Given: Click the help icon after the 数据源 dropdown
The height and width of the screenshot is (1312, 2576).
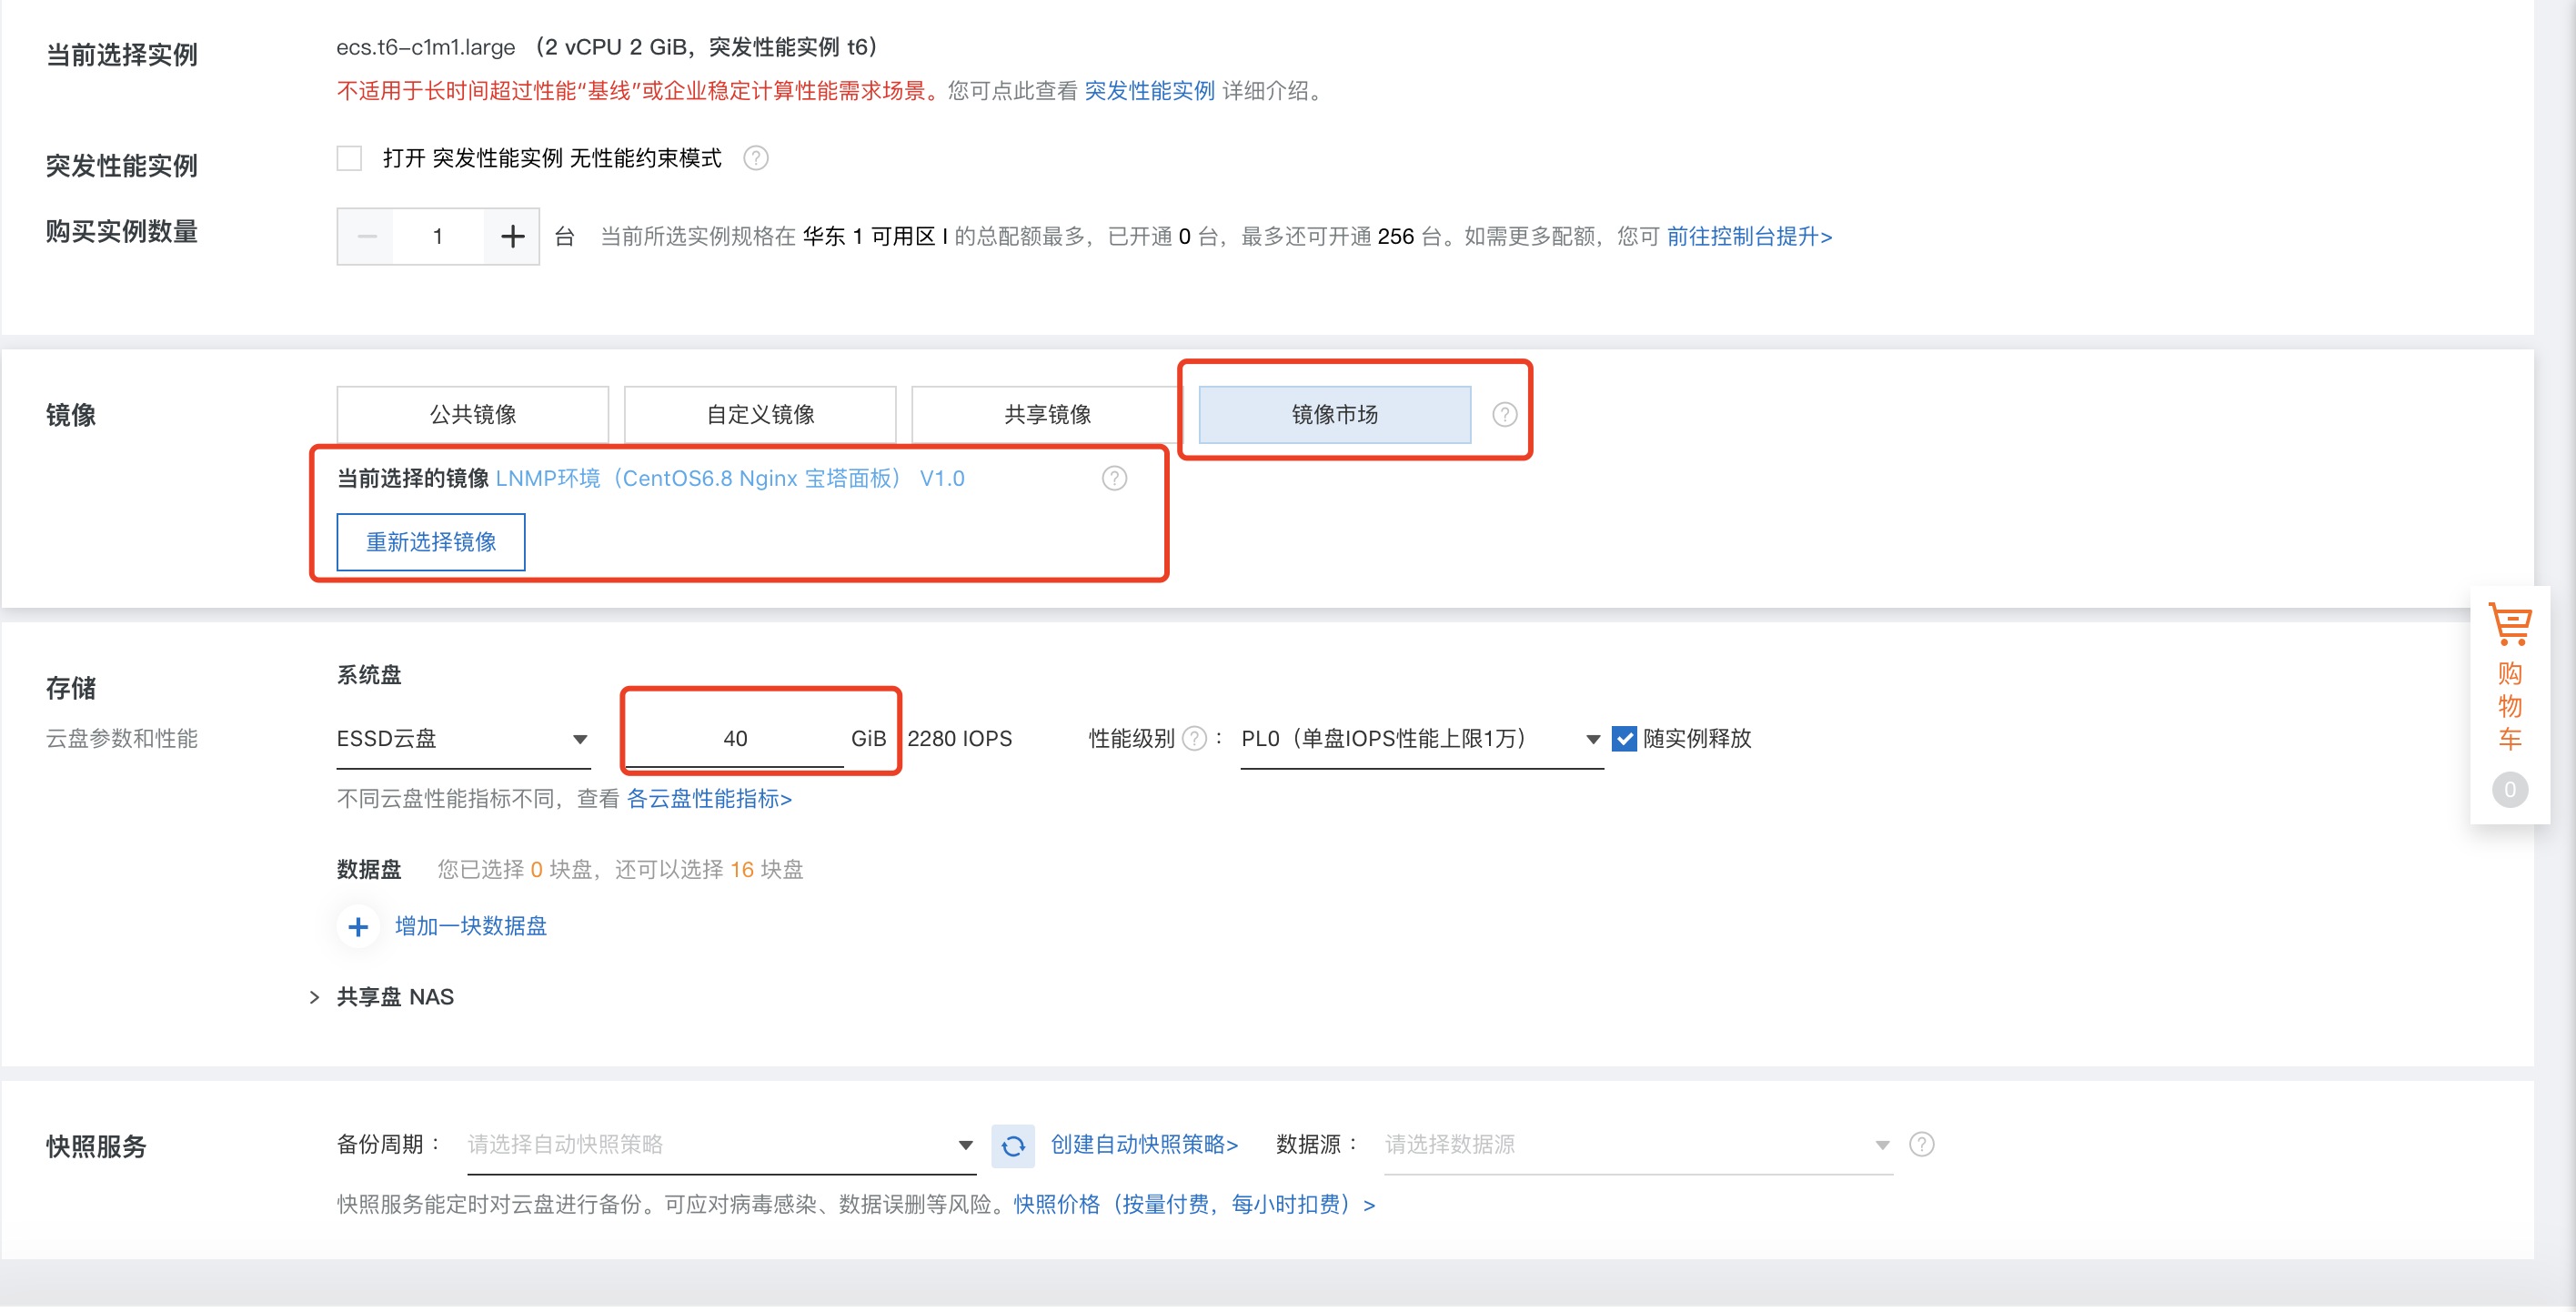Looking at the screenshot, I should pos(1921,1144).
